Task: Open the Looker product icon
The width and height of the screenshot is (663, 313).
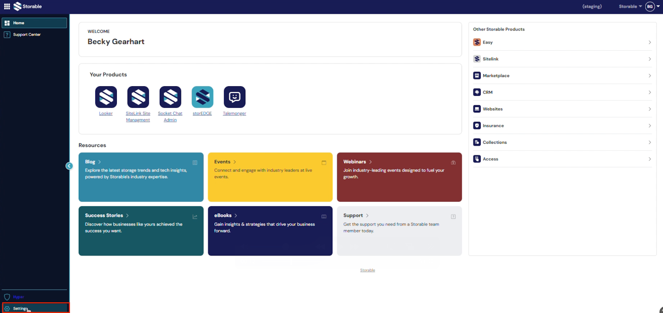Action: point(106,97)
